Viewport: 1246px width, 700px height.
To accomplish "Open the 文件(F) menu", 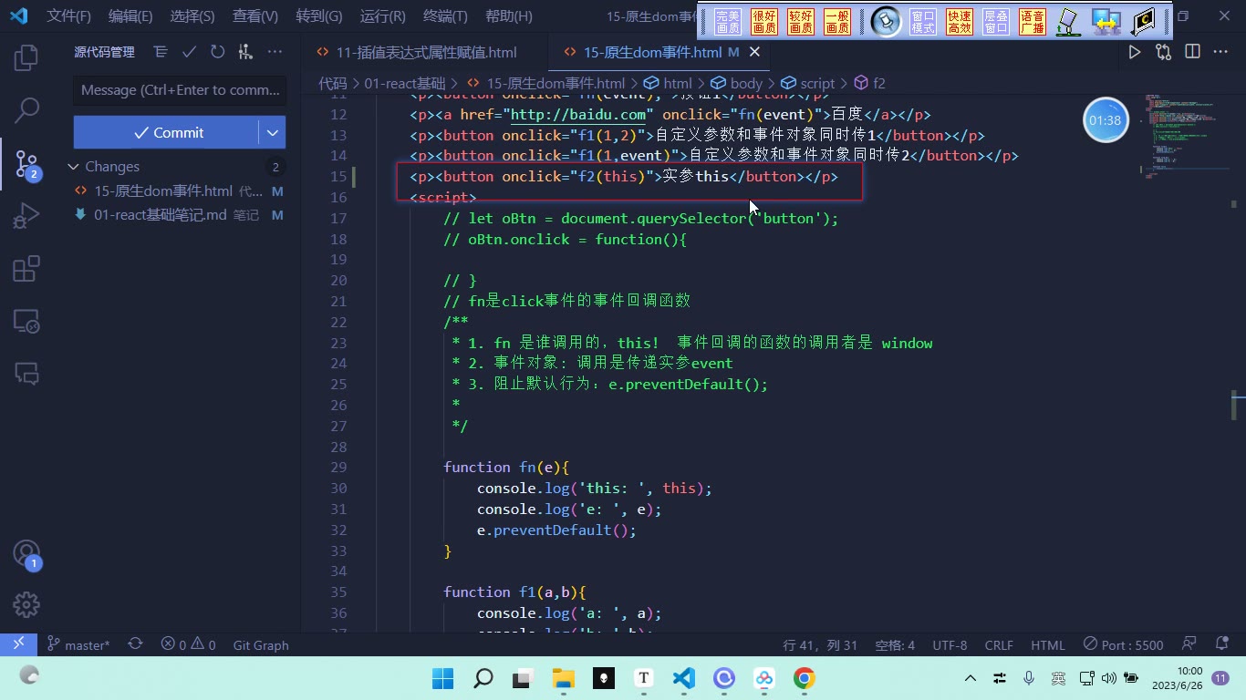I will pyautogui.click(x=69, y=16).
